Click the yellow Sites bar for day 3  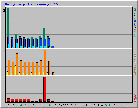pos(15,70)
